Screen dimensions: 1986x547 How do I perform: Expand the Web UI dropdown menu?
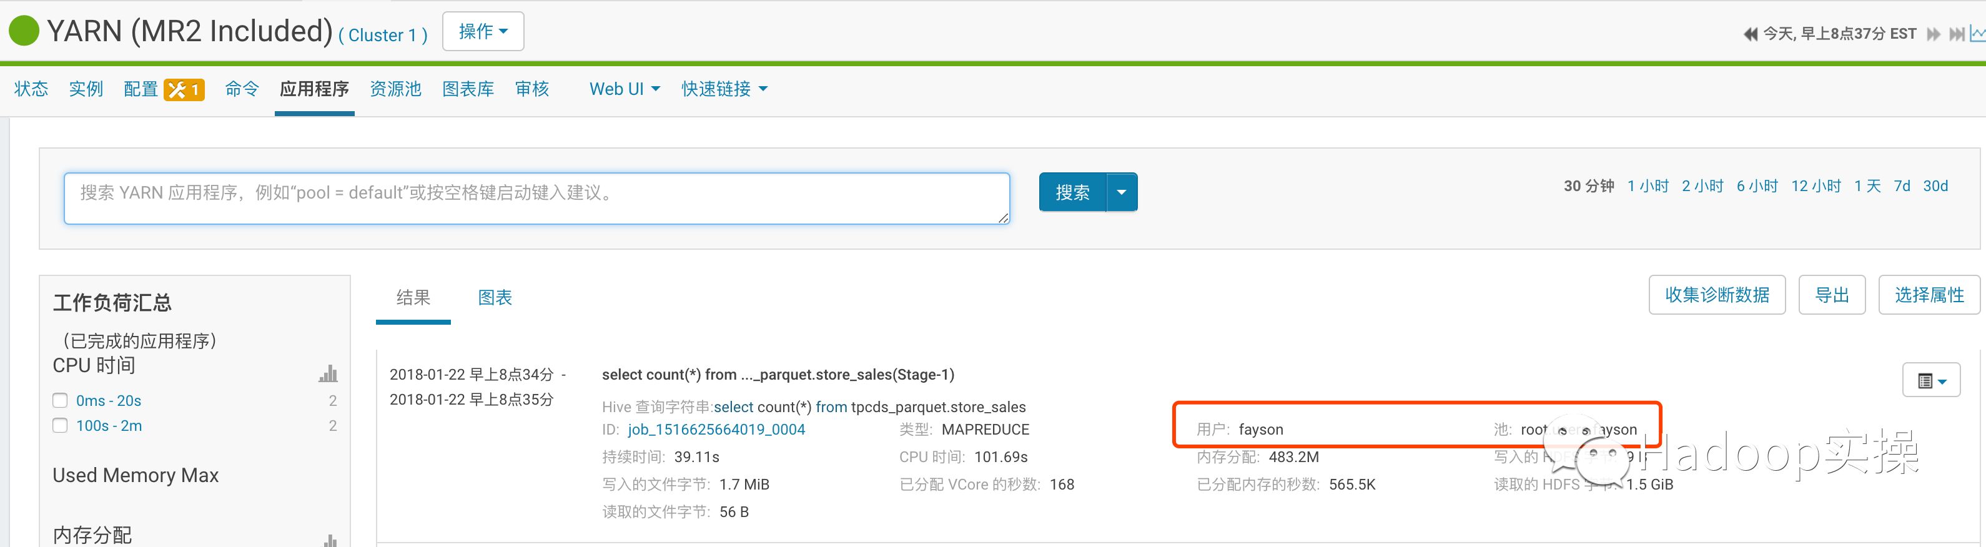(625, 89)
